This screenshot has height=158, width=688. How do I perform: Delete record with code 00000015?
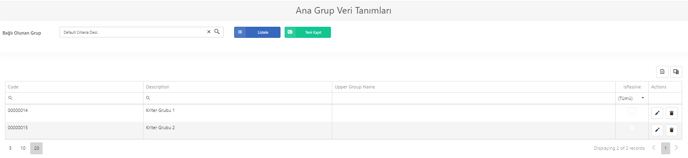click(671, 130)
